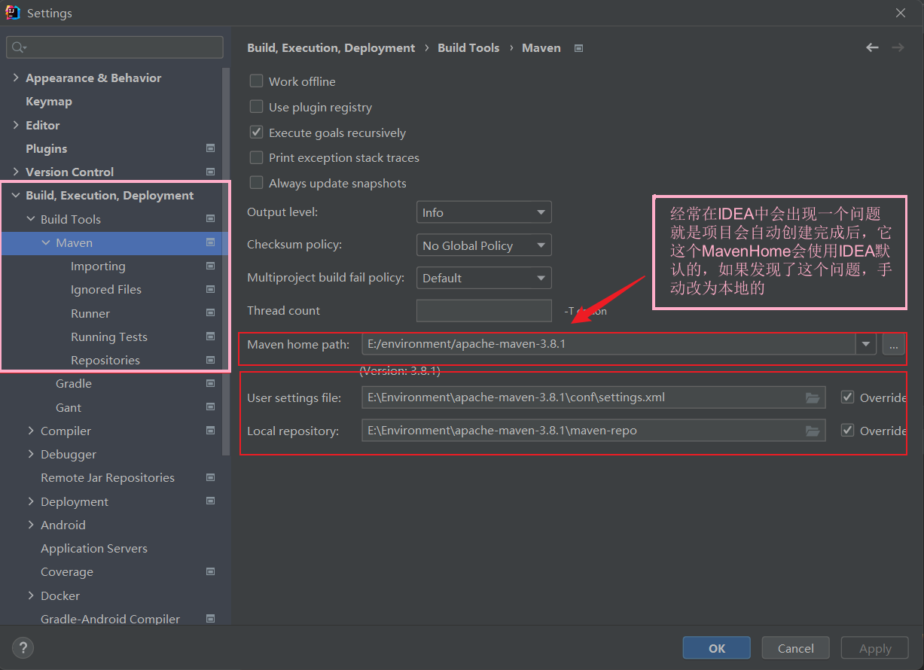Click the project-level icon beside Coverage
Viewport: 924px width, 670px height.
[x=211, y=571]
